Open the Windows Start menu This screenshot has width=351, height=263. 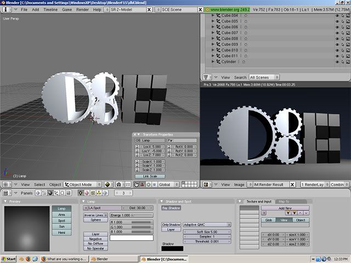pos(9,259)
